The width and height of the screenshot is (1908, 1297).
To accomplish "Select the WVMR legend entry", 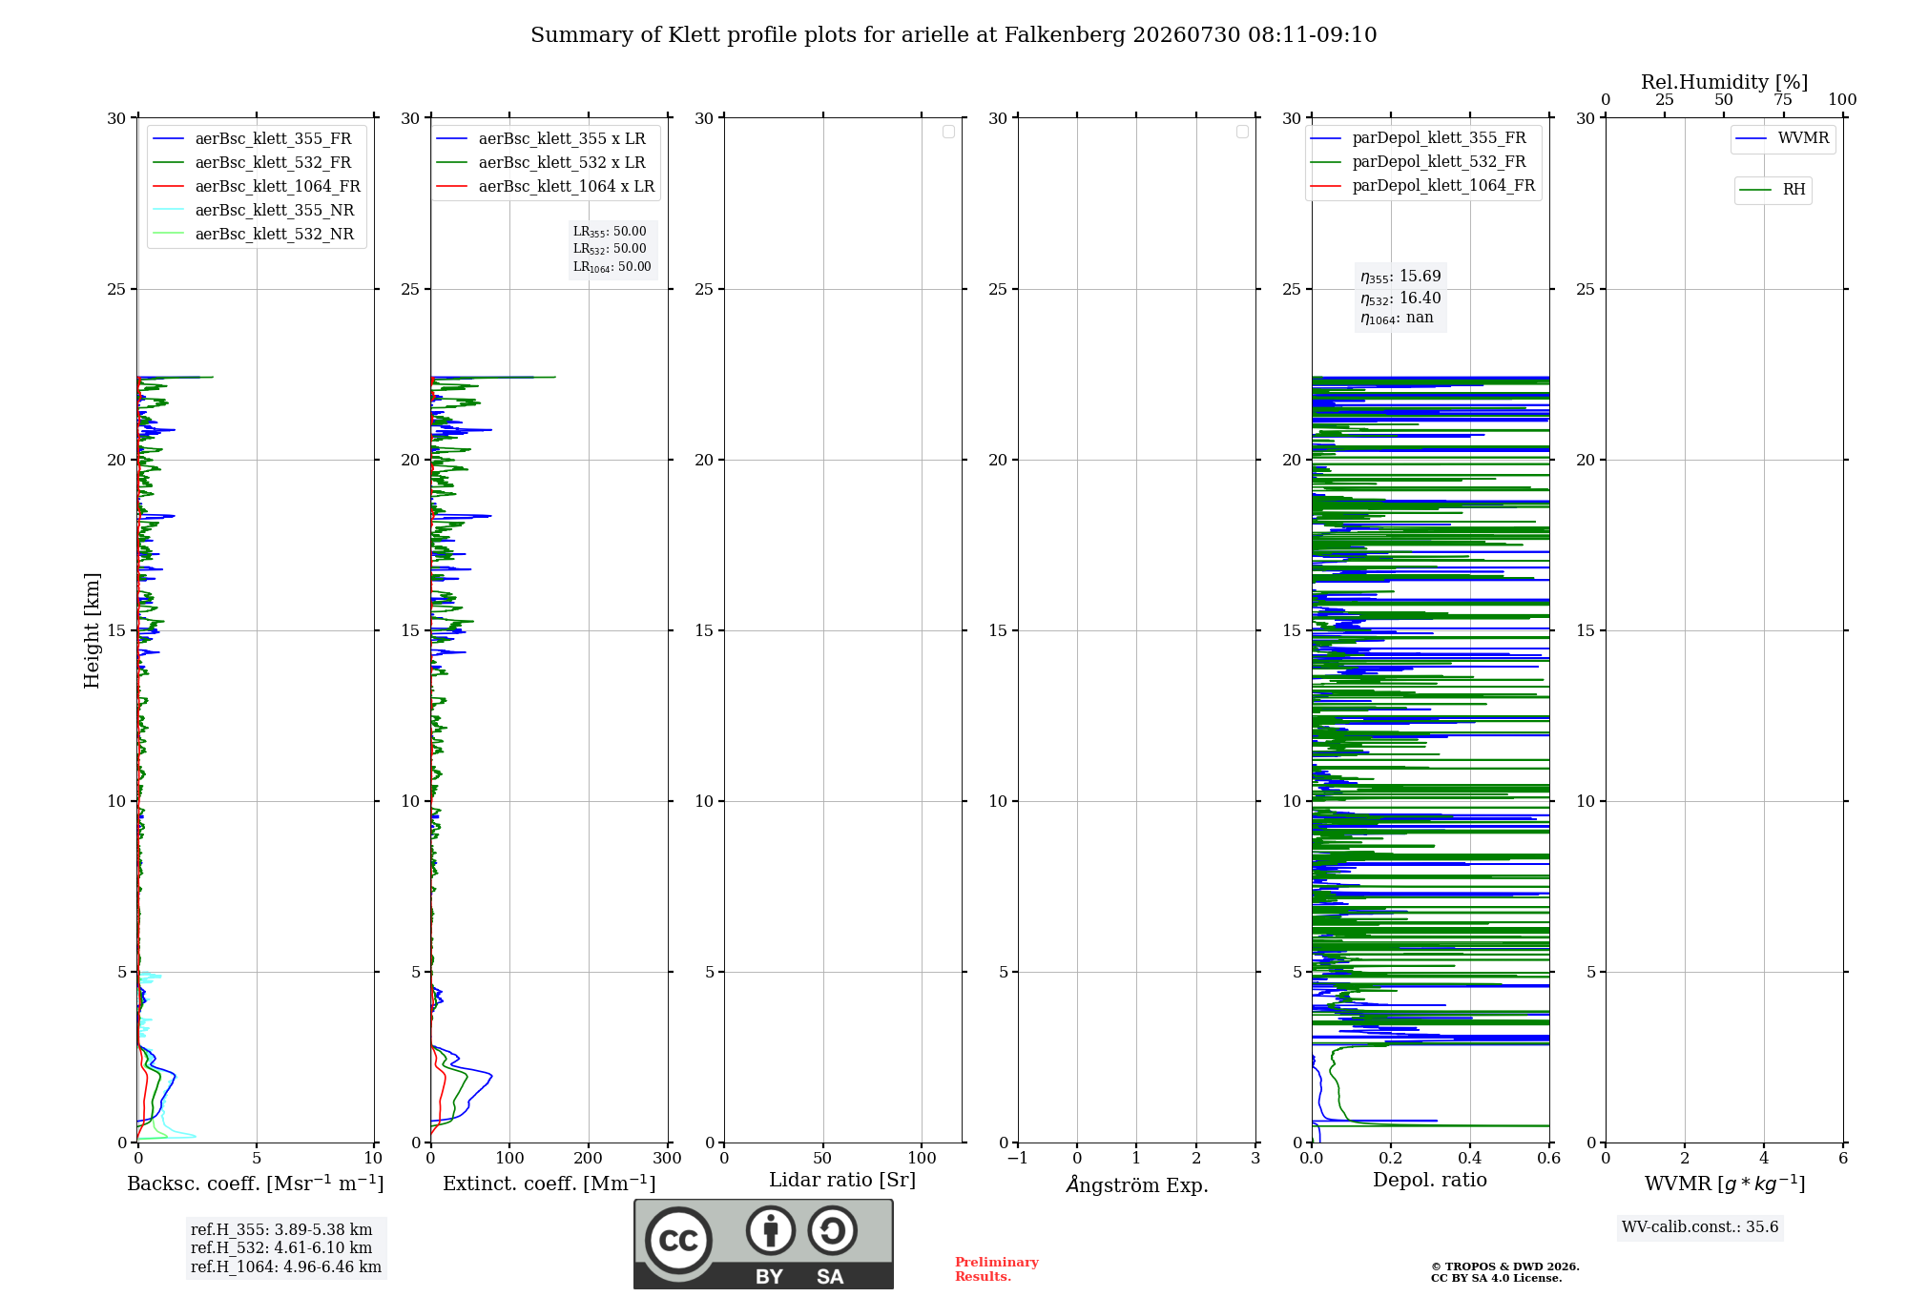I will tap(1782, 138).
